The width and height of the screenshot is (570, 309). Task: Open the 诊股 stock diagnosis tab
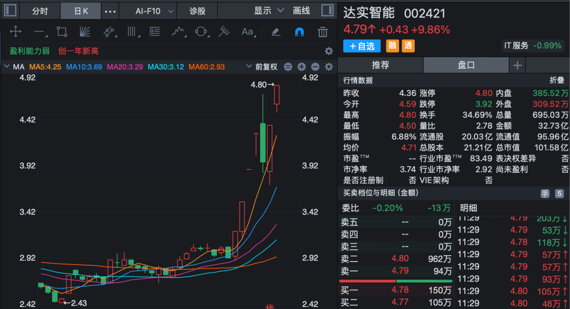coord(197,11)
